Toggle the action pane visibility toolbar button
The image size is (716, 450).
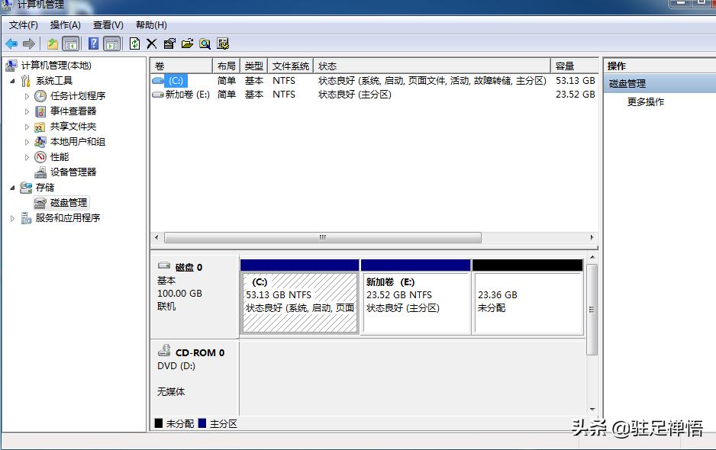point(112,43)
